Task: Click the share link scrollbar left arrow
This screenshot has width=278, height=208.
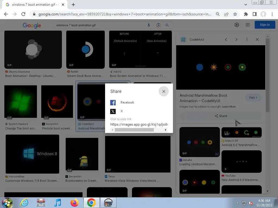Action: pyautogui.click(x=112, y=130)
